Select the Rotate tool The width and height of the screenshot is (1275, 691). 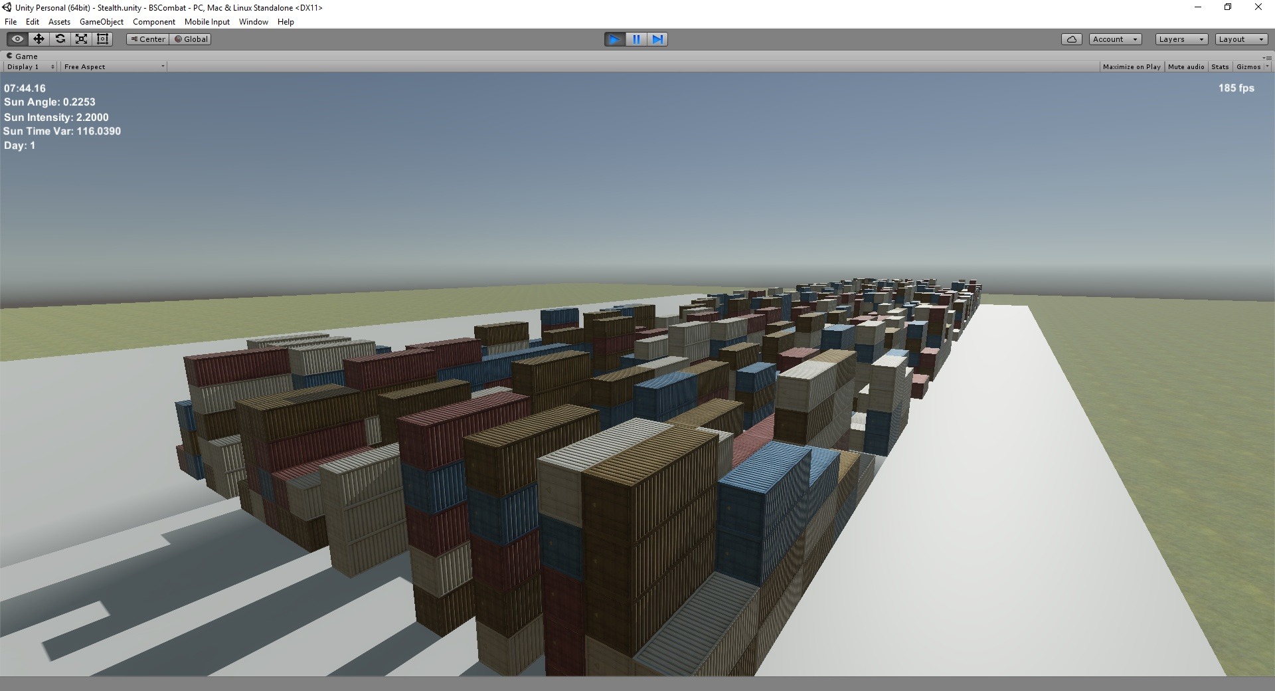point(60,39)
